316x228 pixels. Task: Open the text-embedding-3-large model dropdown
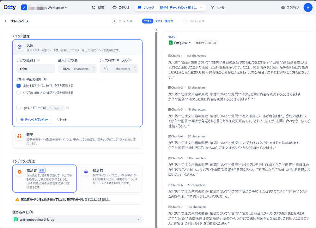(77, 219)
